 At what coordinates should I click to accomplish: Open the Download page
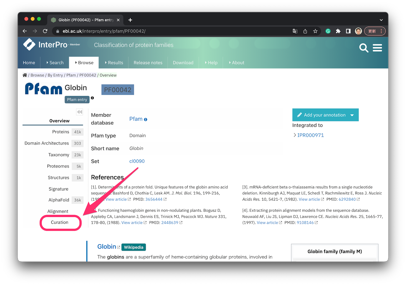(183, 62)
